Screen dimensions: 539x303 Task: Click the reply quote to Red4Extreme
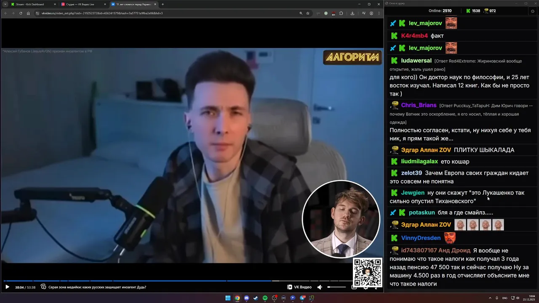[456, 65]
